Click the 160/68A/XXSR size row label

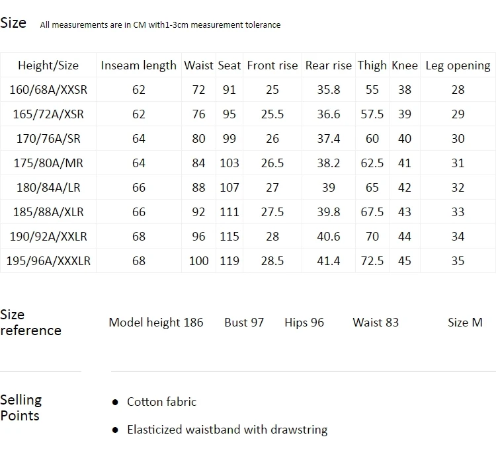[x=48, y=90]
